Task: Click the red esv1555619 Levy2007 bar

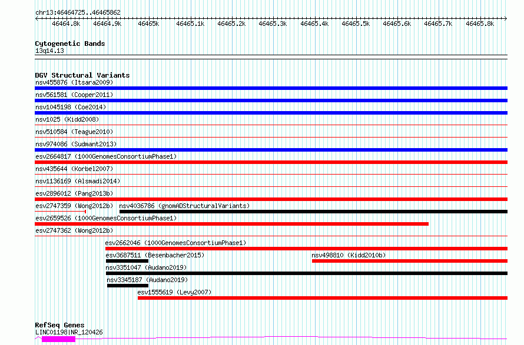Action: [x=323, y=298]
